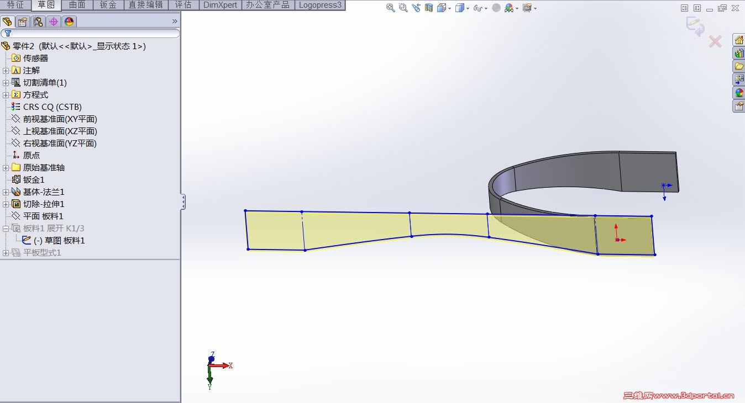Activate the Section View icon
The height and width of the screenshot is (403, 745).
click(428, 8)
